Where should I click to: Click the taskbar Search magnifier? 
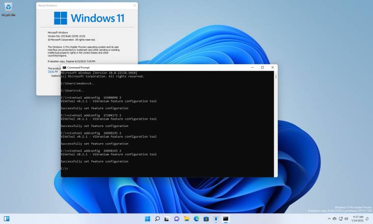click(157, 219)
